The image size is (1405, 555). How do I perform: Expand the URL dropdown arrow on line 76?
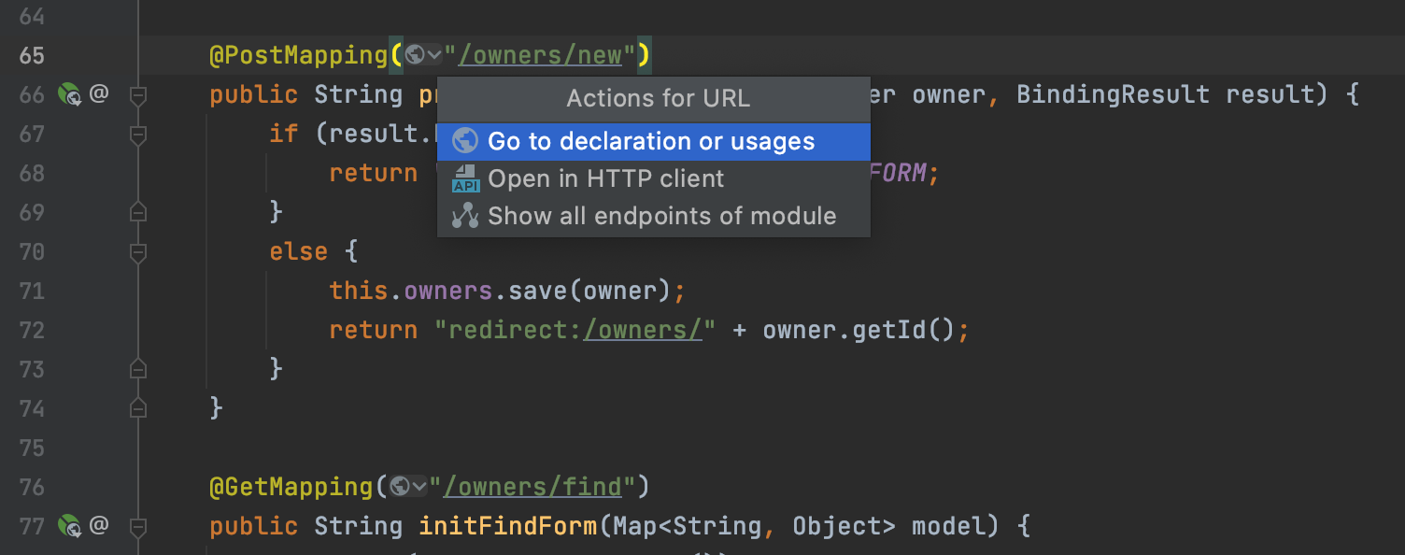click(x=419, y=488)
